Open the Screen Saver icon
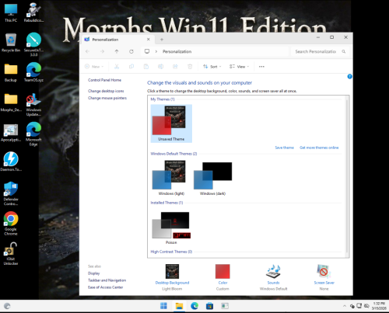 click(324, 271)
